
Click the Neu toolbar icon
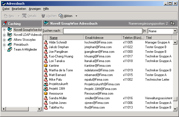[6, 16]
